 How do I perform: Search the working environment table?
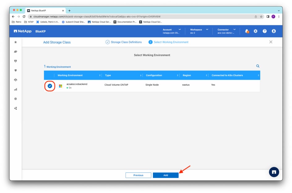click(x=258, y=66)
